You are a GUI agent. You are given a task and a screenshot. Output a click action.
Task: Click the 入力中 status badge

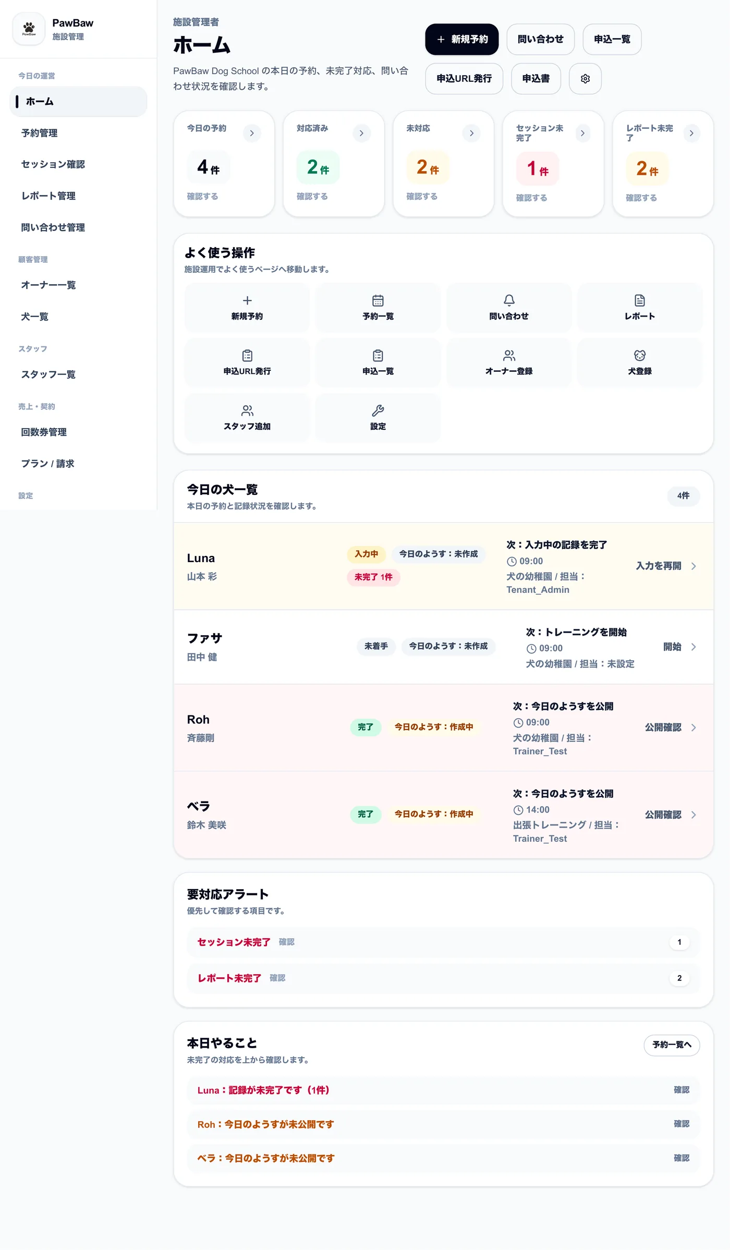(x=366, y=554)
